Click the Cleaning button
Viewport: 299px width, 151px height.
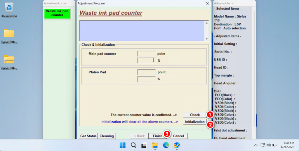pyautogui.click(x=107, y=136)
